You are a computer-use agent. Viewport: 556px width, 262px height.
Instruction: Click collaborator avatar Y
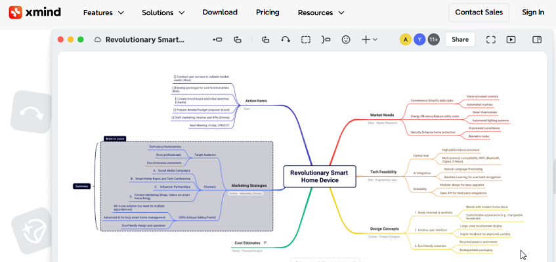(419, 40)
